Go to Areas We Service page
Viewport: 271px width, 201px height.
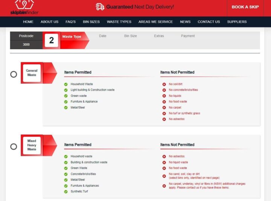(155, 22)
